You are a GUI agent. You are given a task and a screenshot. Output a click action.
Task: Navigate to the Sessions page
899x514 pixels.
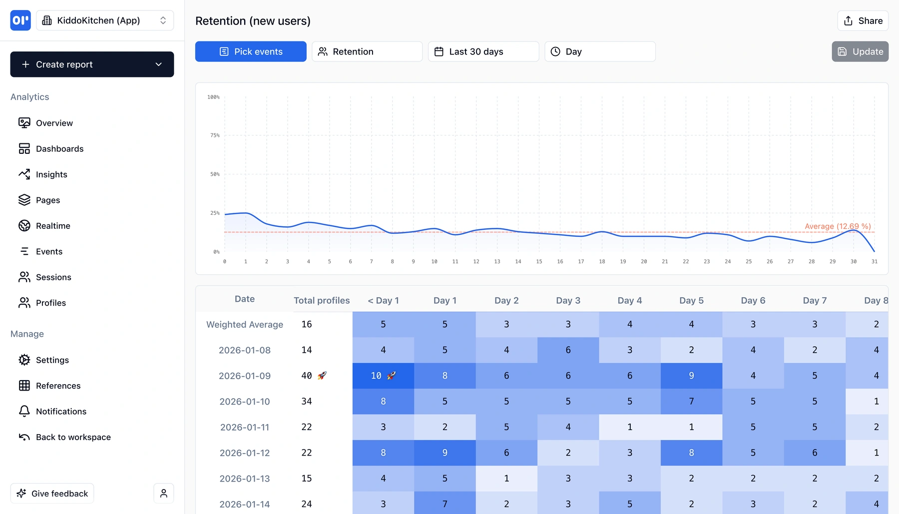(x=53, y=277)
